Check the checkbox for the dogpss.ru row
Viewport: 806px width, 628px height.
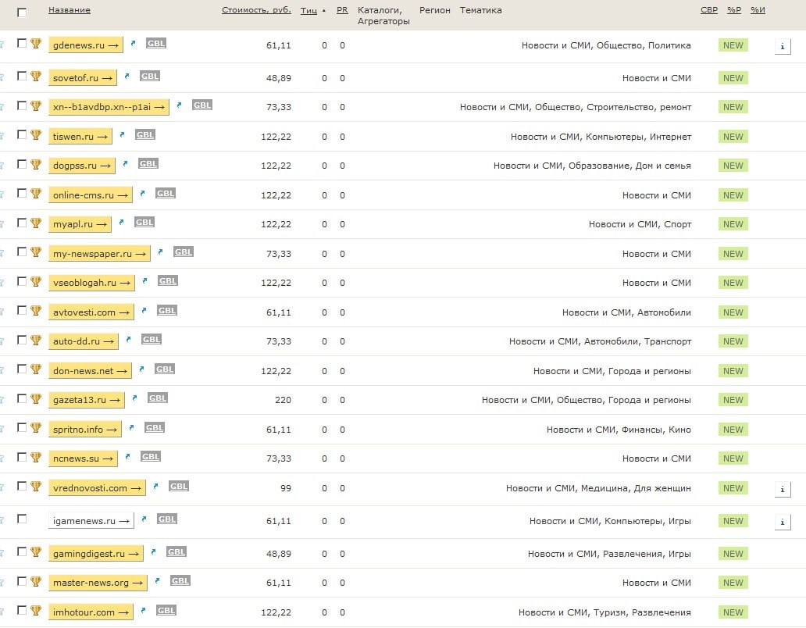(x=22, y=164)
